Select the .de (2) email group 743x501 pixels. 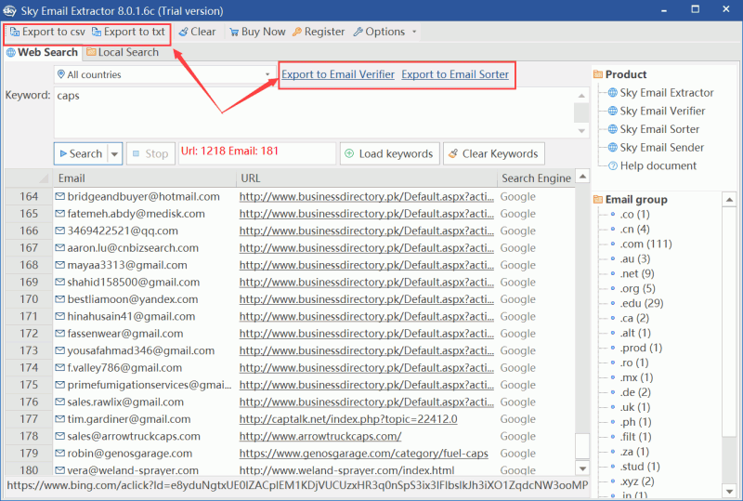(x=635, y=392)
